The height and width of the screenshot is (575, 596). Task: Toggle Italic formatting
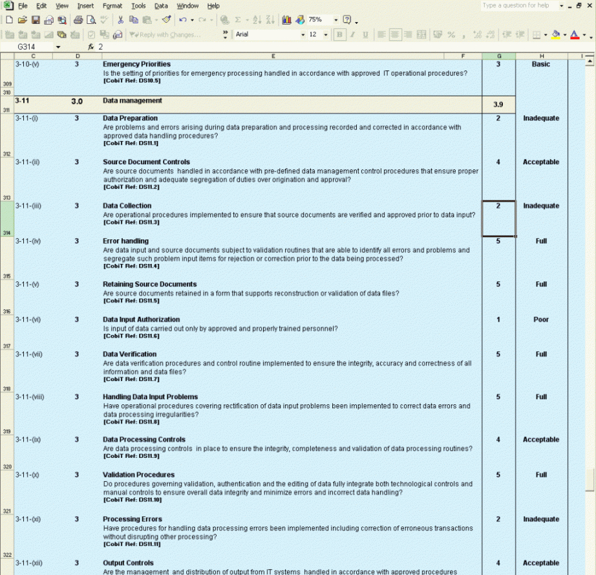pyautogui.click(x=352, y=34)
